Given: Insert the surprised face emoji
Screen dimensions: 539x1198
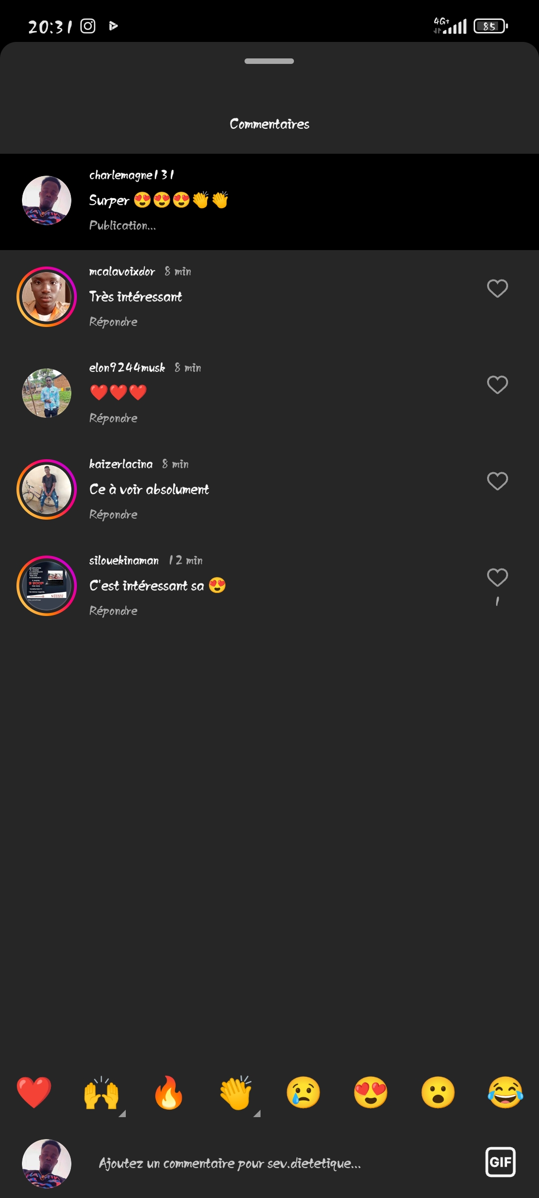Looking at the screenshot, I should tap(438, 1092).
